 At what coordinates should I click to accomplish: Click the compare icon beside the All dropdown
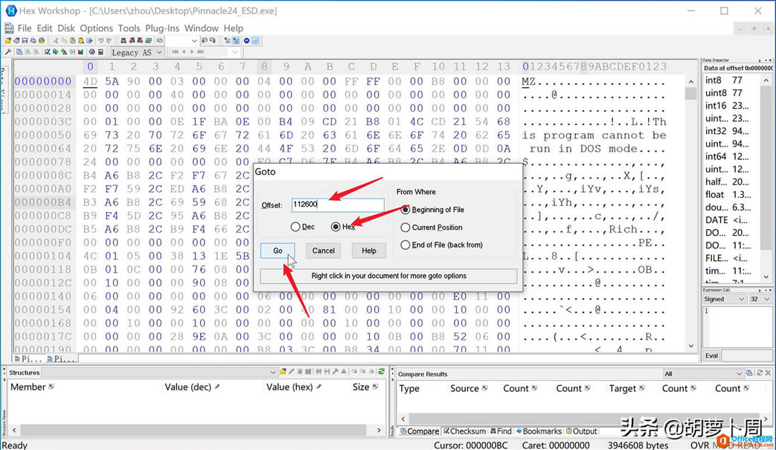(749, 373)
